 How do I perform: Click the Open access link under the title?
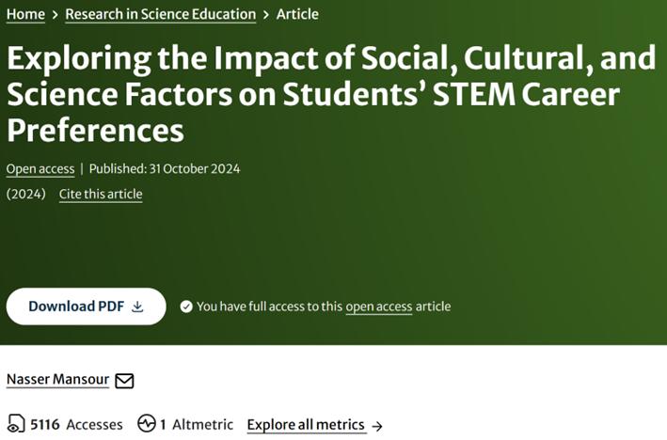click(x=40, y=169)
